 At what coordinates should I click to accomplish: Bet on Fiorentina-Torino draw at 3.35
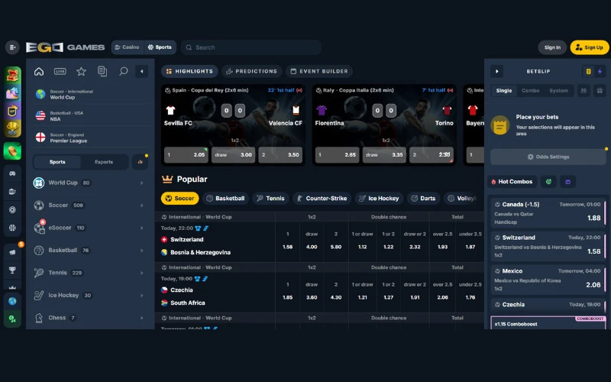pos(384,155)
